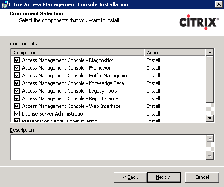The image size is (224, 187).
Task: Click the Next button
Action: coord(164,177)
